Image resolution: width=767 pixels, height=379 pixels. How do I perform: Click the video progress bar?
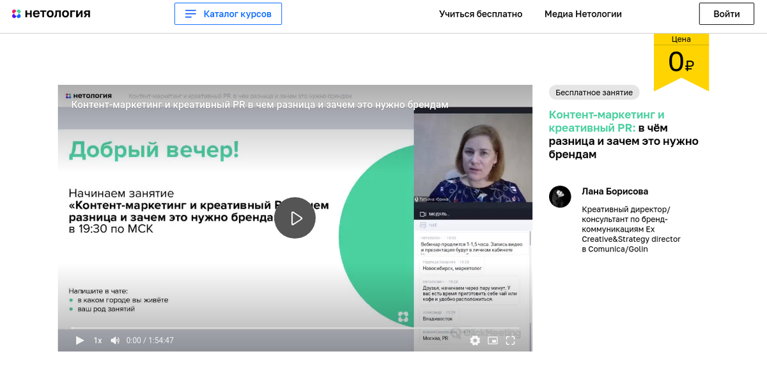pos(295,329)
